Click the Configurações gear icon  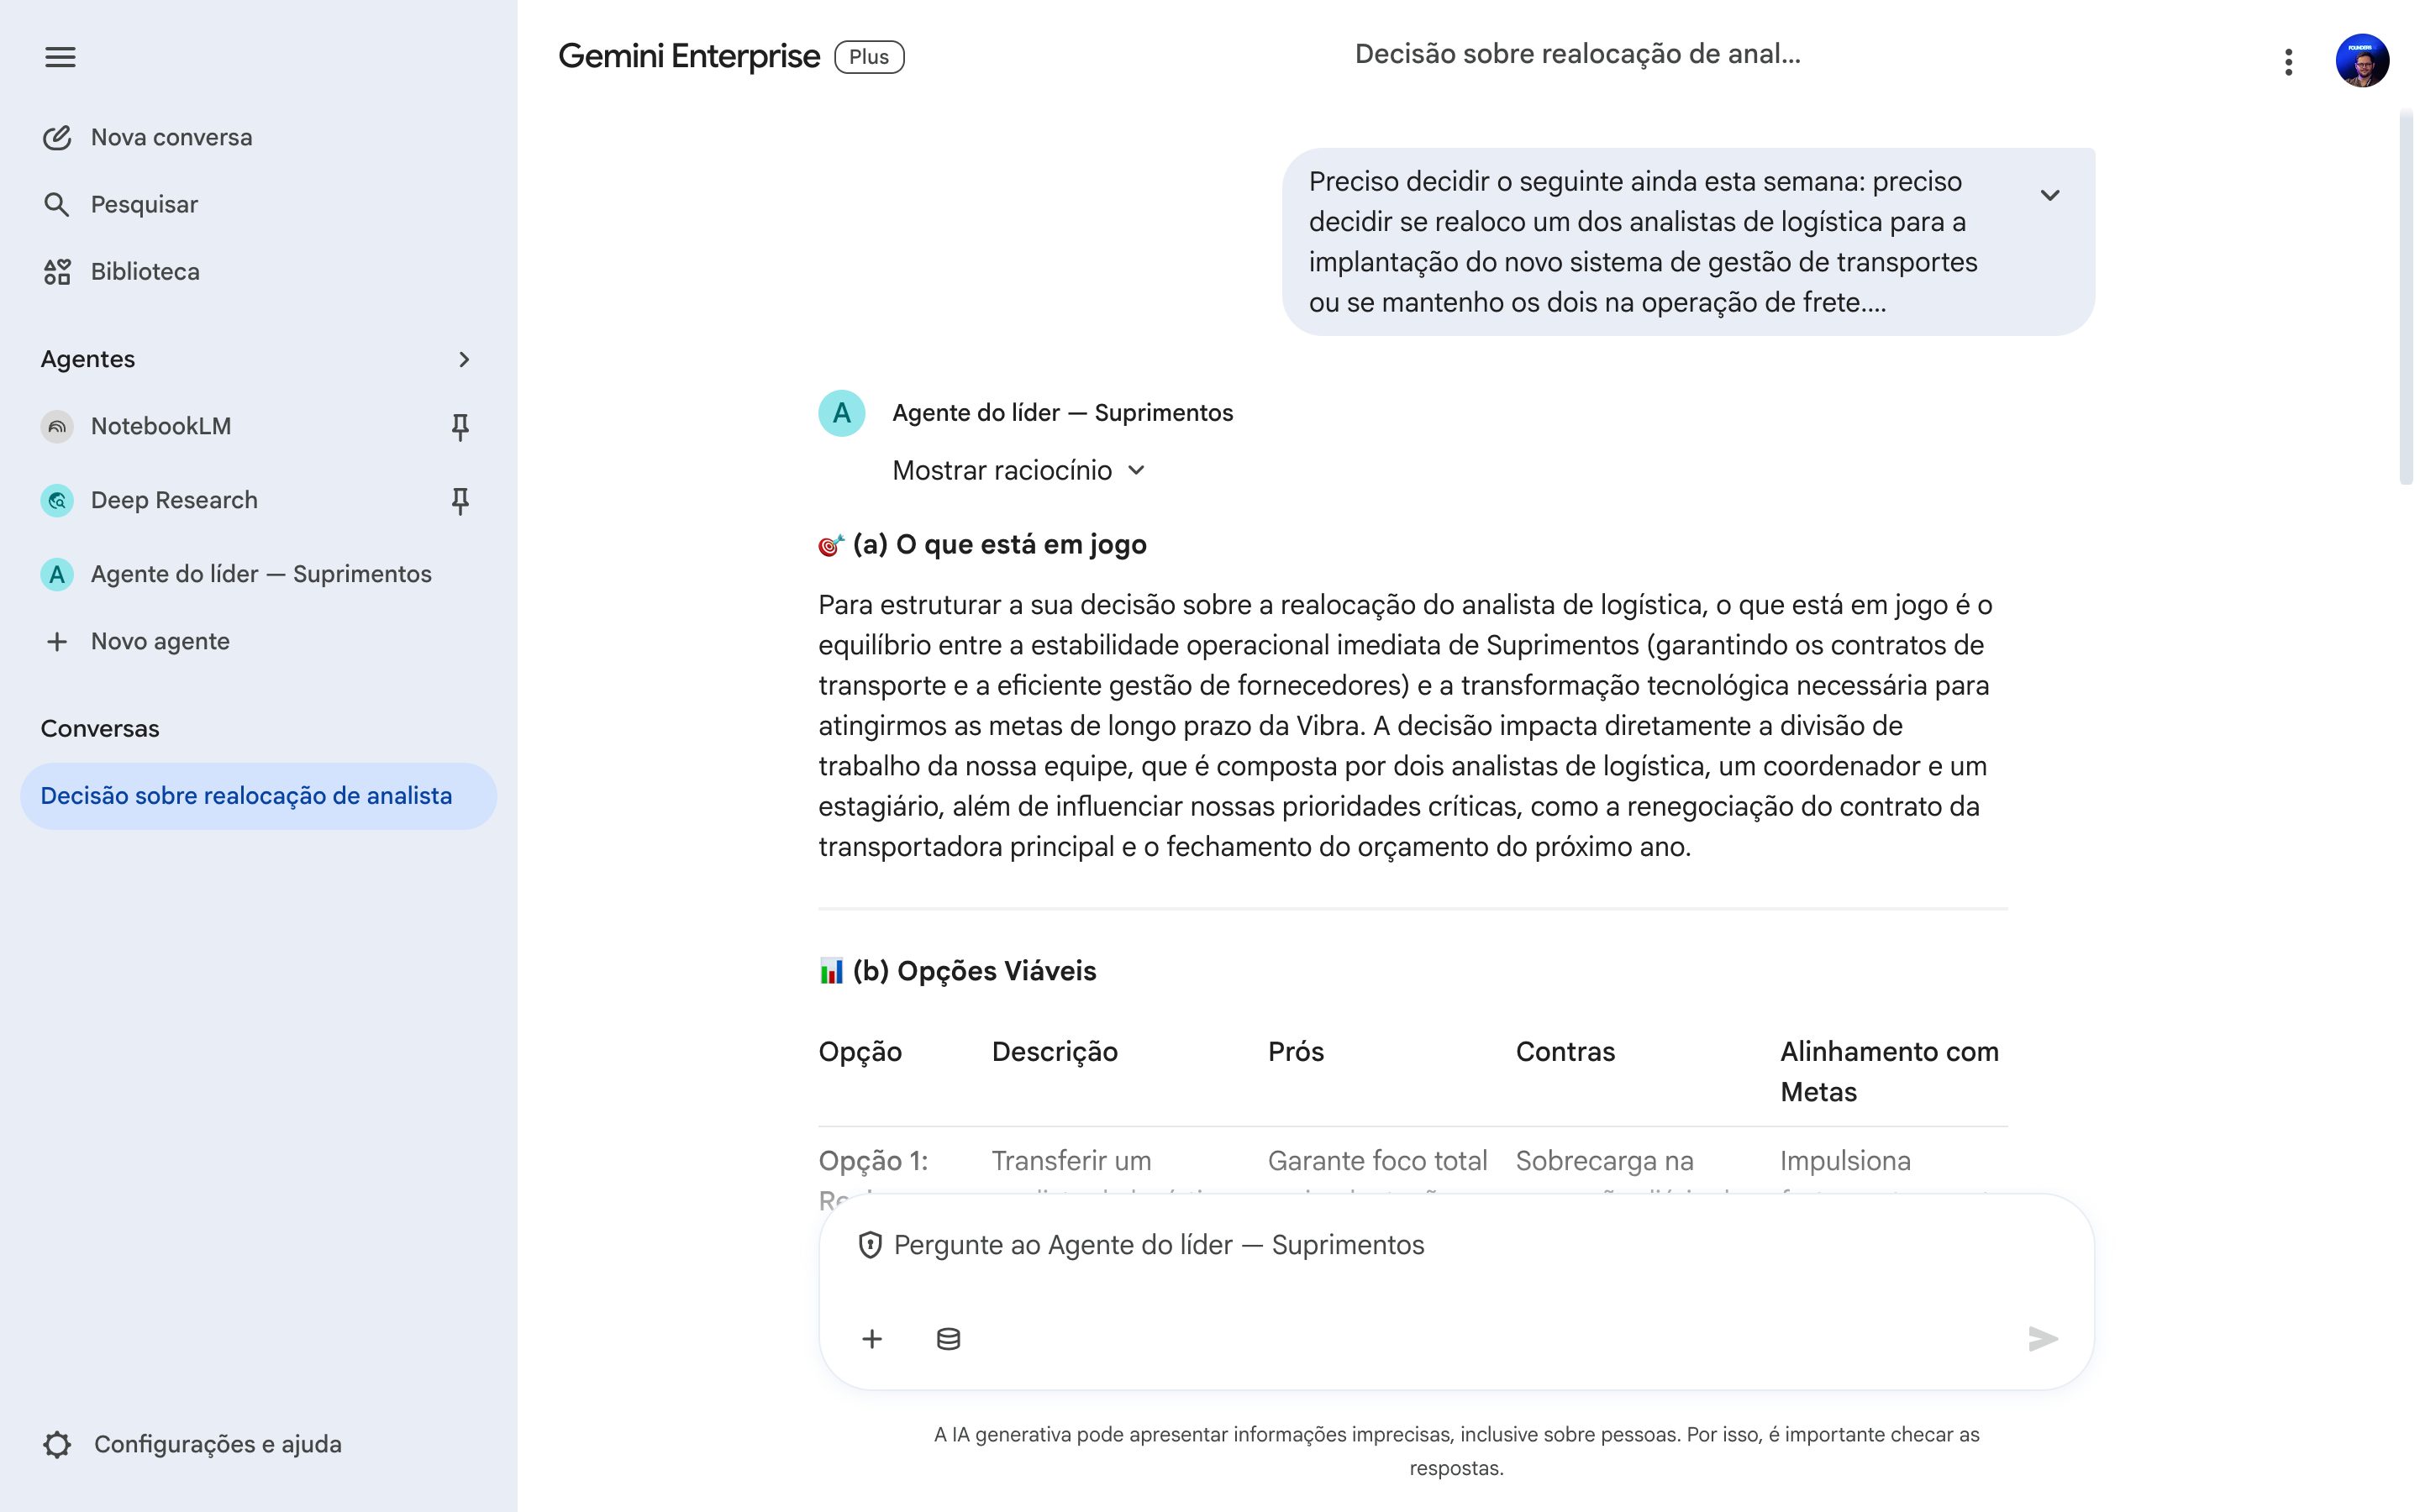57,1444
